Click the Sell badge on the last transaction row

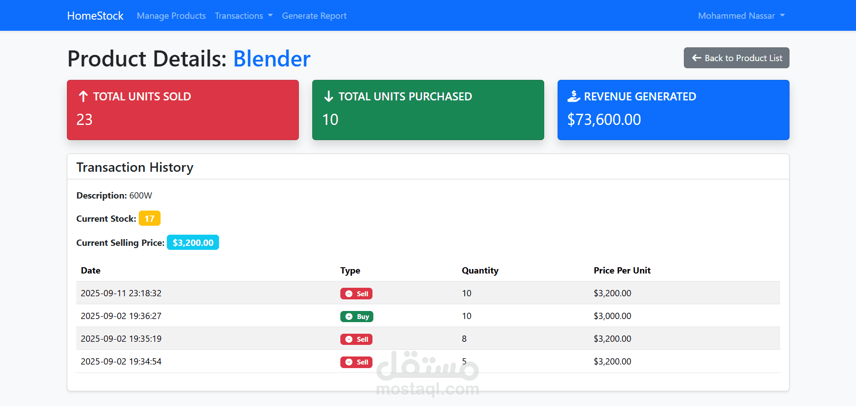coord(356,362)
